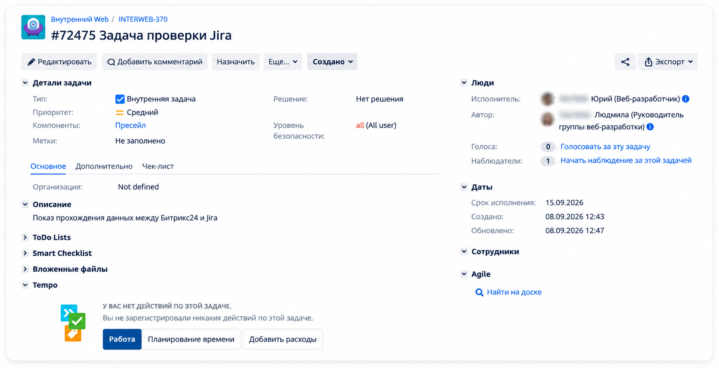
Task: Click the Средний priority icon
Action: [119, 113]
